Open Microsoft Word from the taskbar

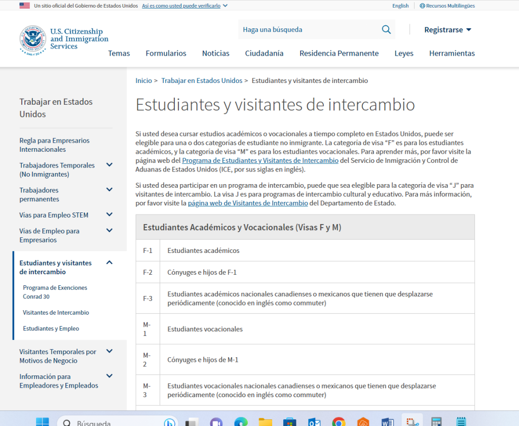coord(388,422)
